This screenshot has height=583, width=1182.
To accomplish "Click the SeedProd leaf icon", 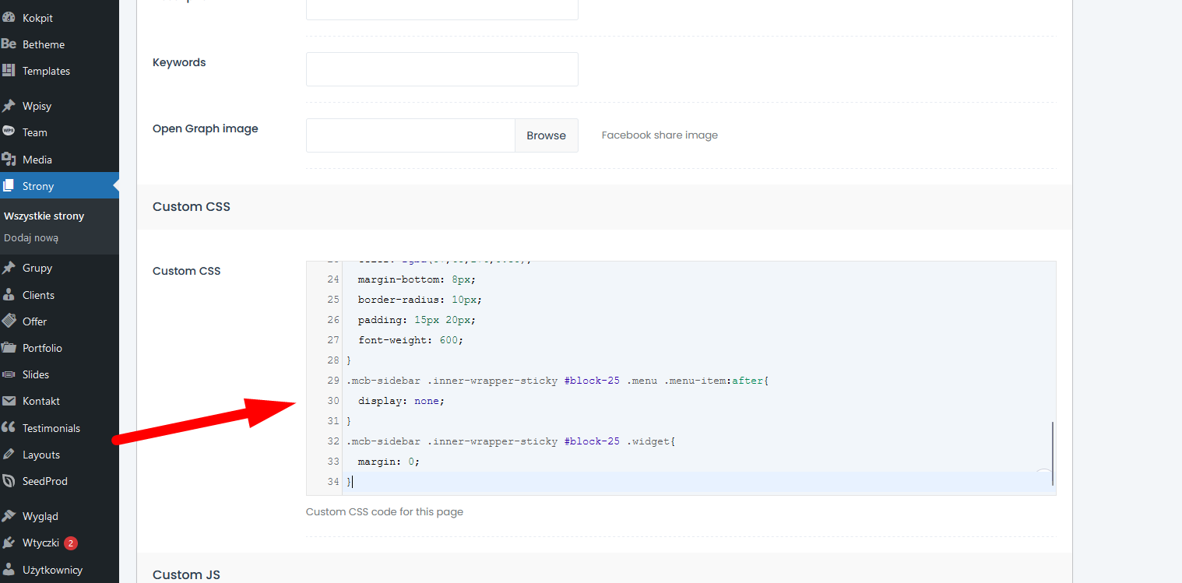I will [9, 481].
